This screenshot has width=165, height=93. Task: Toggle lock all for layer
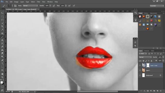[151, 61]
